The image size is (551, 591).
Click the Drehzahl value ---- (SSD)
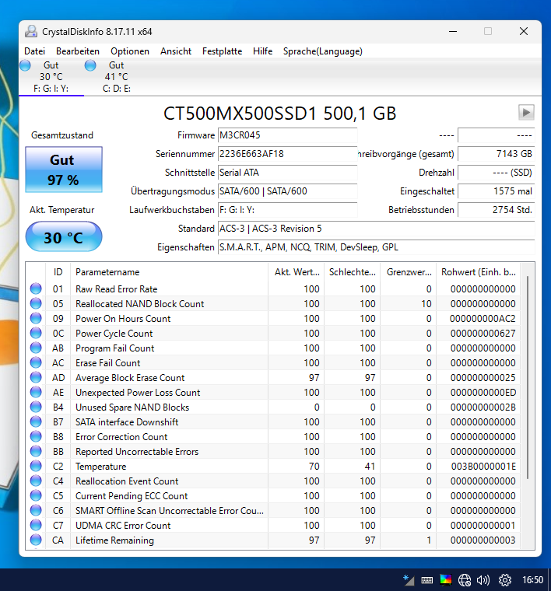click(497, 173)
